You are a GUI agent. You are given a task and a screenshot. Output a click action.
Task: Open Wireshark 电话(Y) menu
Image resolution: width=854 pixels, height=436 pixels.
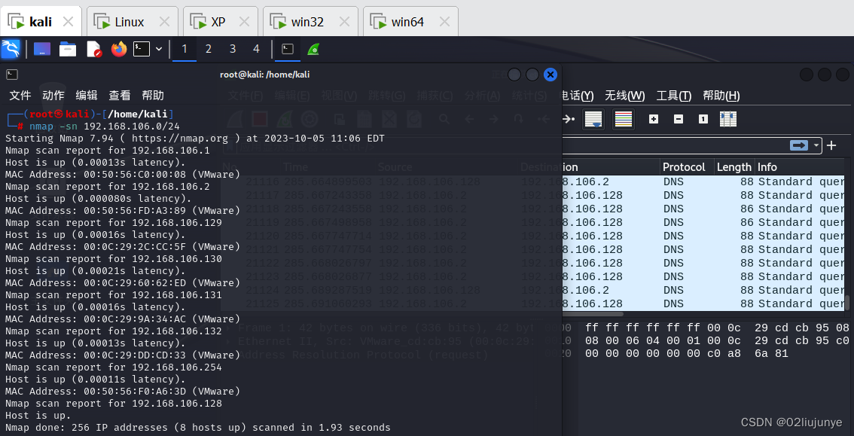coord(578,96)
